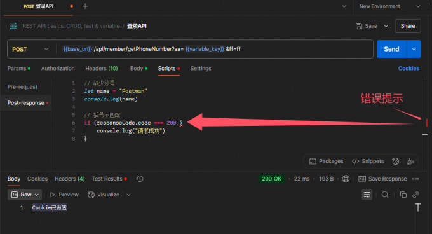Image resolution: width=432 pixels, height=234 pixels.
Task: Open the Test Results tab
Action: 109,179
